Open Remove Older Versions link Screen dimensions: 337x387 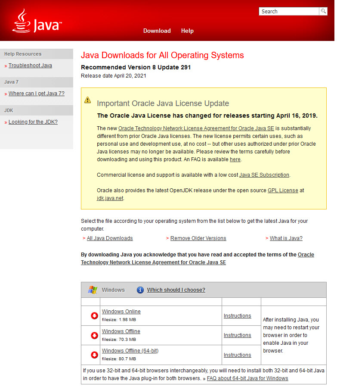click(198, 238)
